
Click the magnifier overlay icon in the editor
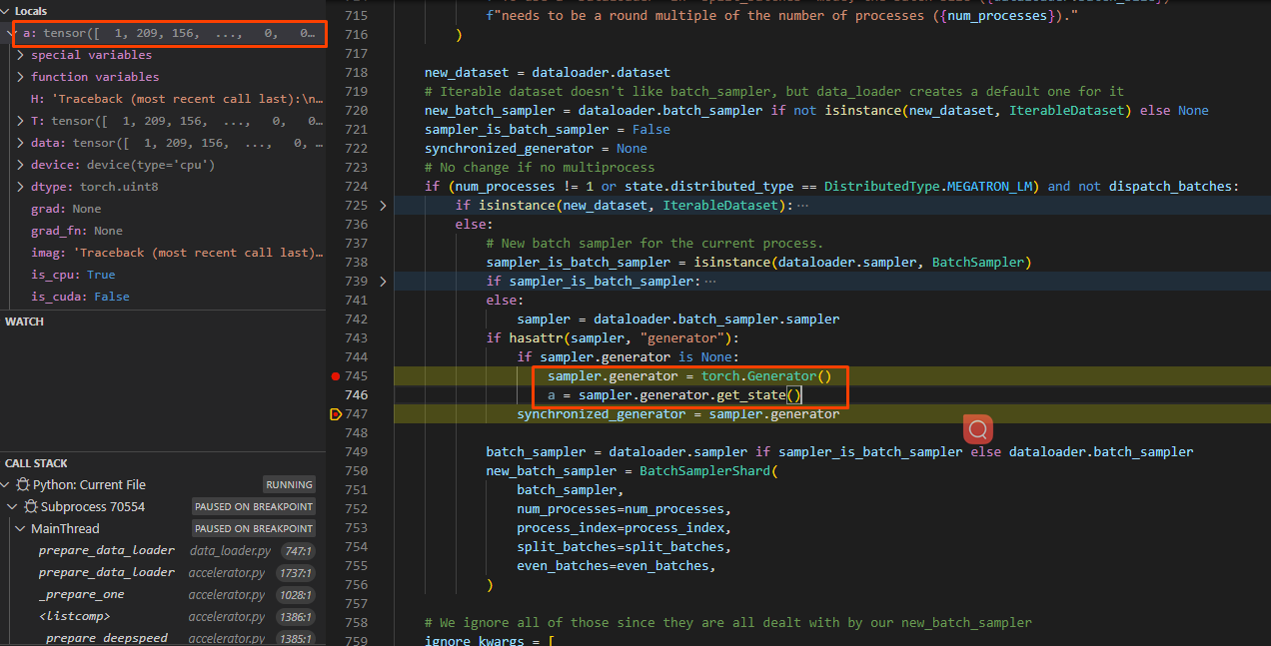click(x=977, y=428)
